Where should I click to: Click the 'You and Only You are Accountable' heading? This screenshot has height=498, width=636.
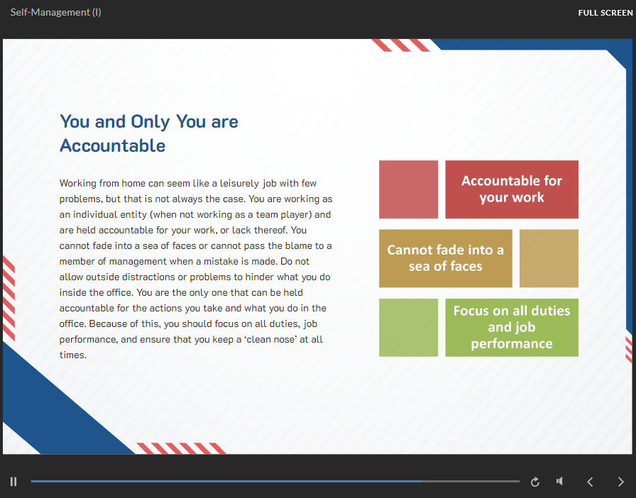pos(148,133)
